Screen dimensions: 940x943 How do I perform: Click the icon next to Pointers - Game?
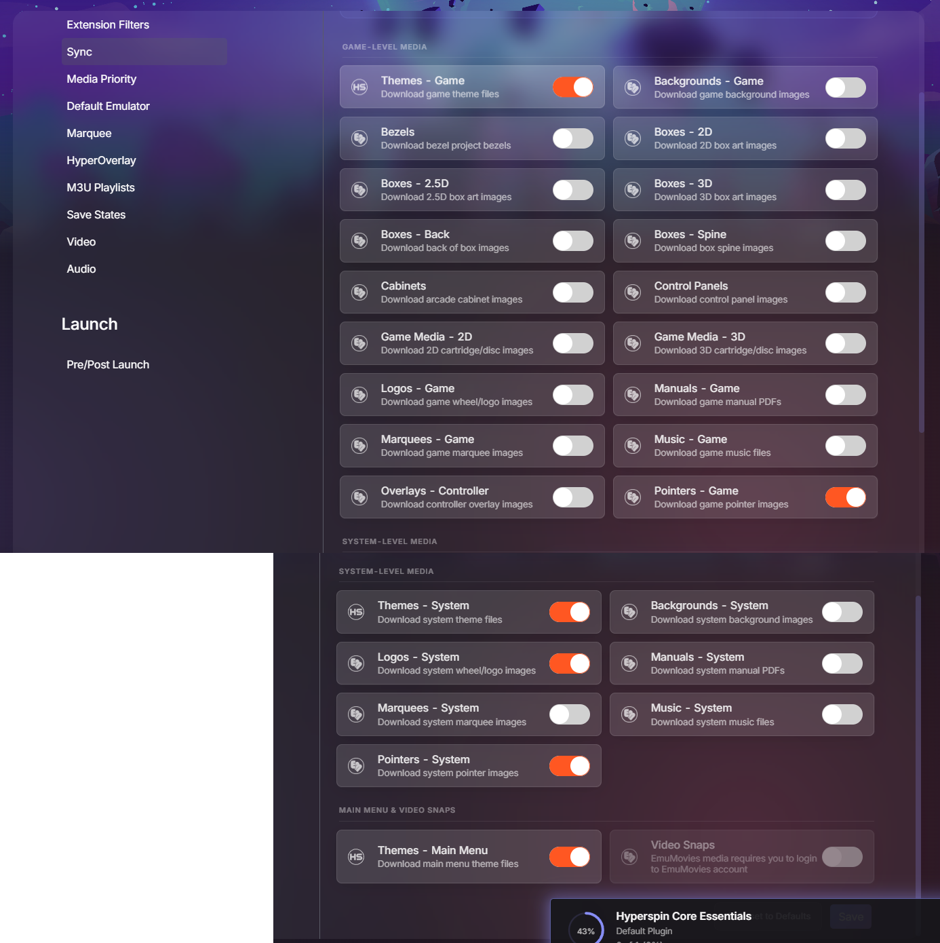point(633,497)
